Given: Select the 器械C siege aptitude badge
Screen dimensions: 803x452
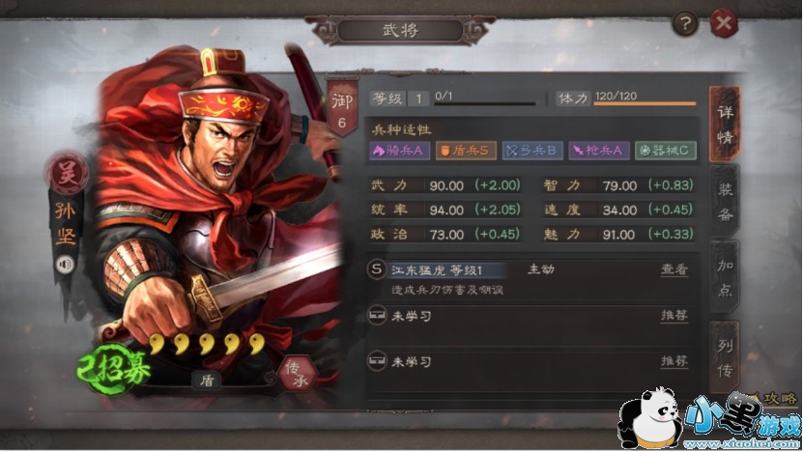Looking at the screenshot, I should tap(666, 151).
